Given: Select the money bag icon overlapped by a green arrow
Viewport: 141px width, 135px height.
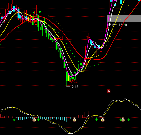Looking at the screenshot, I should 123,119.
